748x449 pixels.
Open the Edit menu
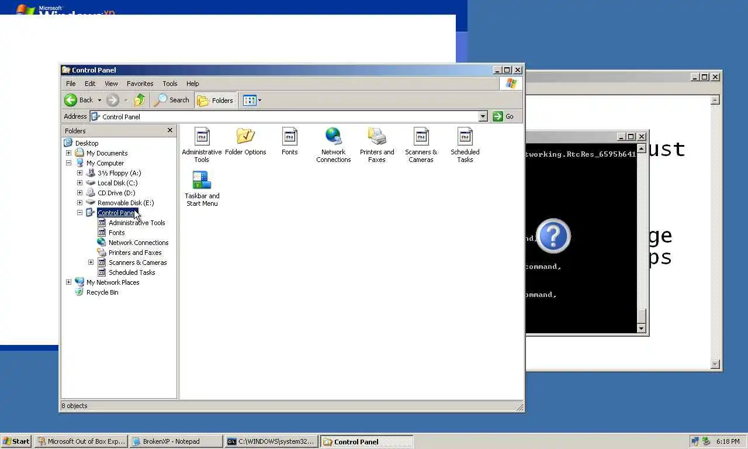point(90,84)
